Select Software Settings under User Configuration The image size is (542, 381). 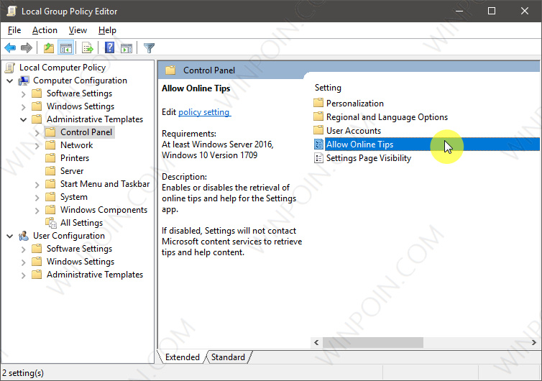[x=80, y=249]
